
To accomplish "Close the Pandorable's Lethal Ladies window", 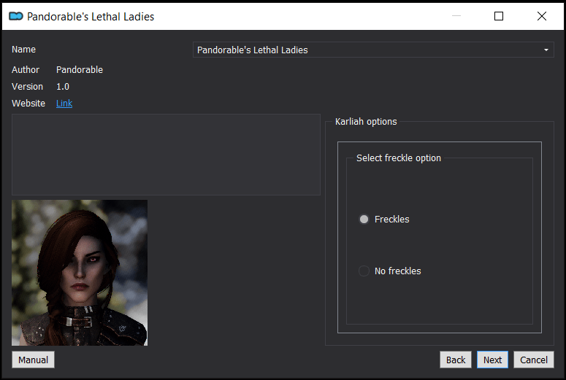I will point(541,16).
